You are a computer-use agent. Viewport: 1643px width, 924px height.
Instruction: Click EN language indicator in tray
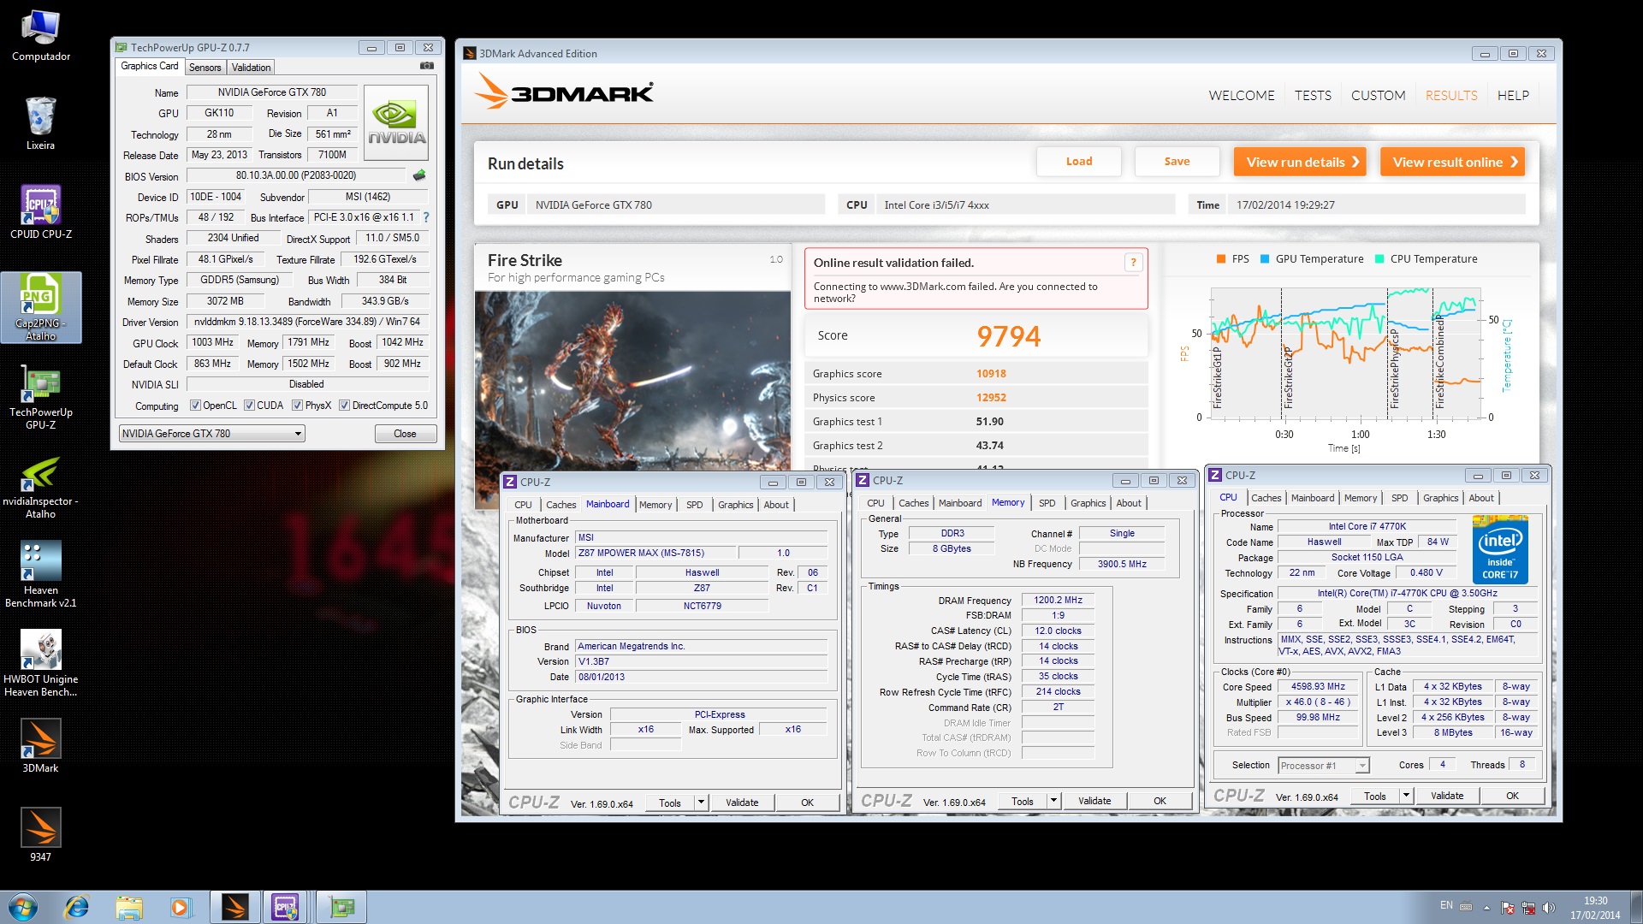1446,905
